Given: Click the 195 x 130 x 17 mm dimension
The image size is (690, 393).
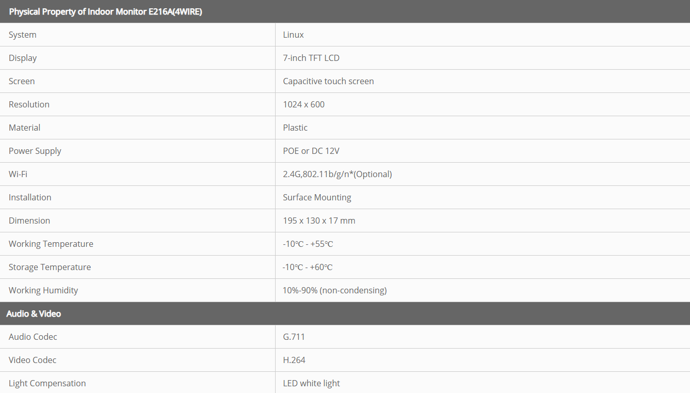Looking at the screenshot, I should [319, 221].
